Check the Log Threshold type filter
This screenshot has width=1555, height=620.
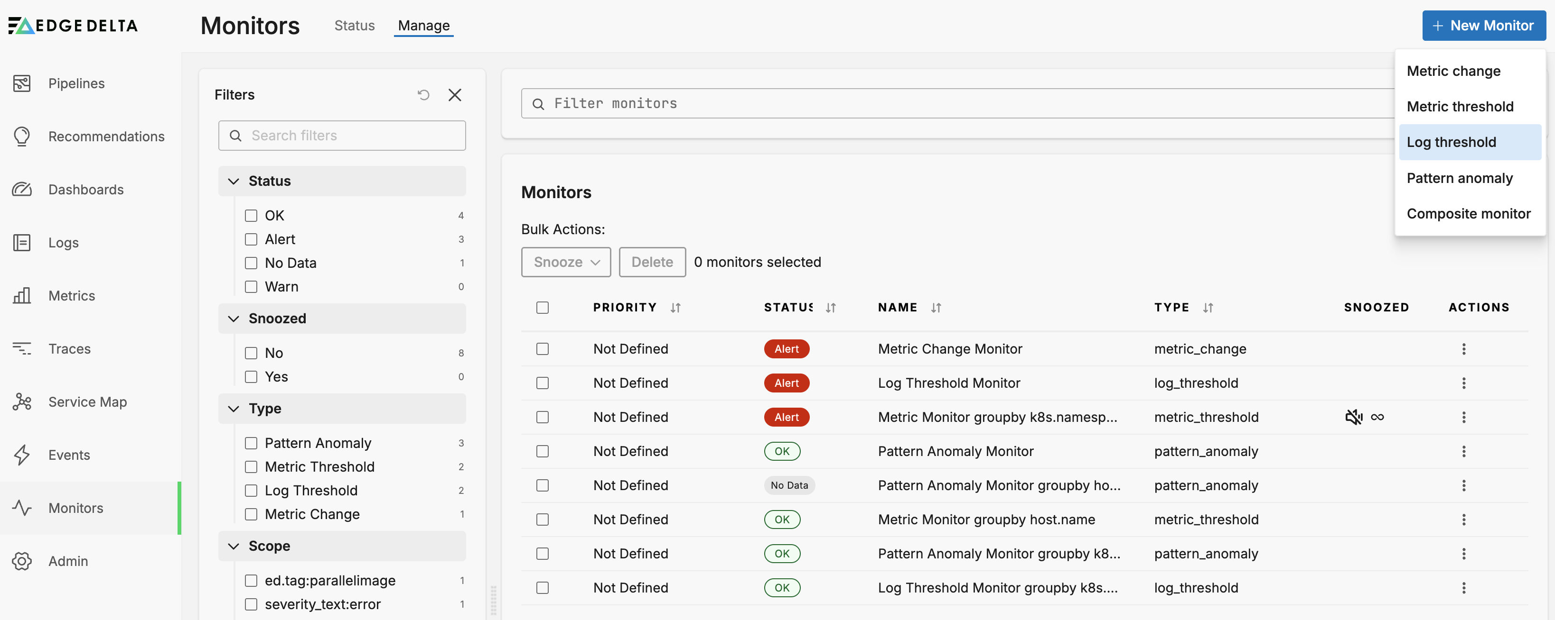tap(251, 491)
